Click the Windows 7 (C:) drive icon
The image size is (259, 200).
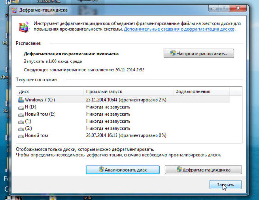[21, 99]
